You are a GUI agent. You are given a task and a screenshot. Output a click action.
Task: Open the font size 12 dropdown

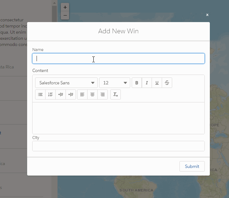[x=115, y=83]
